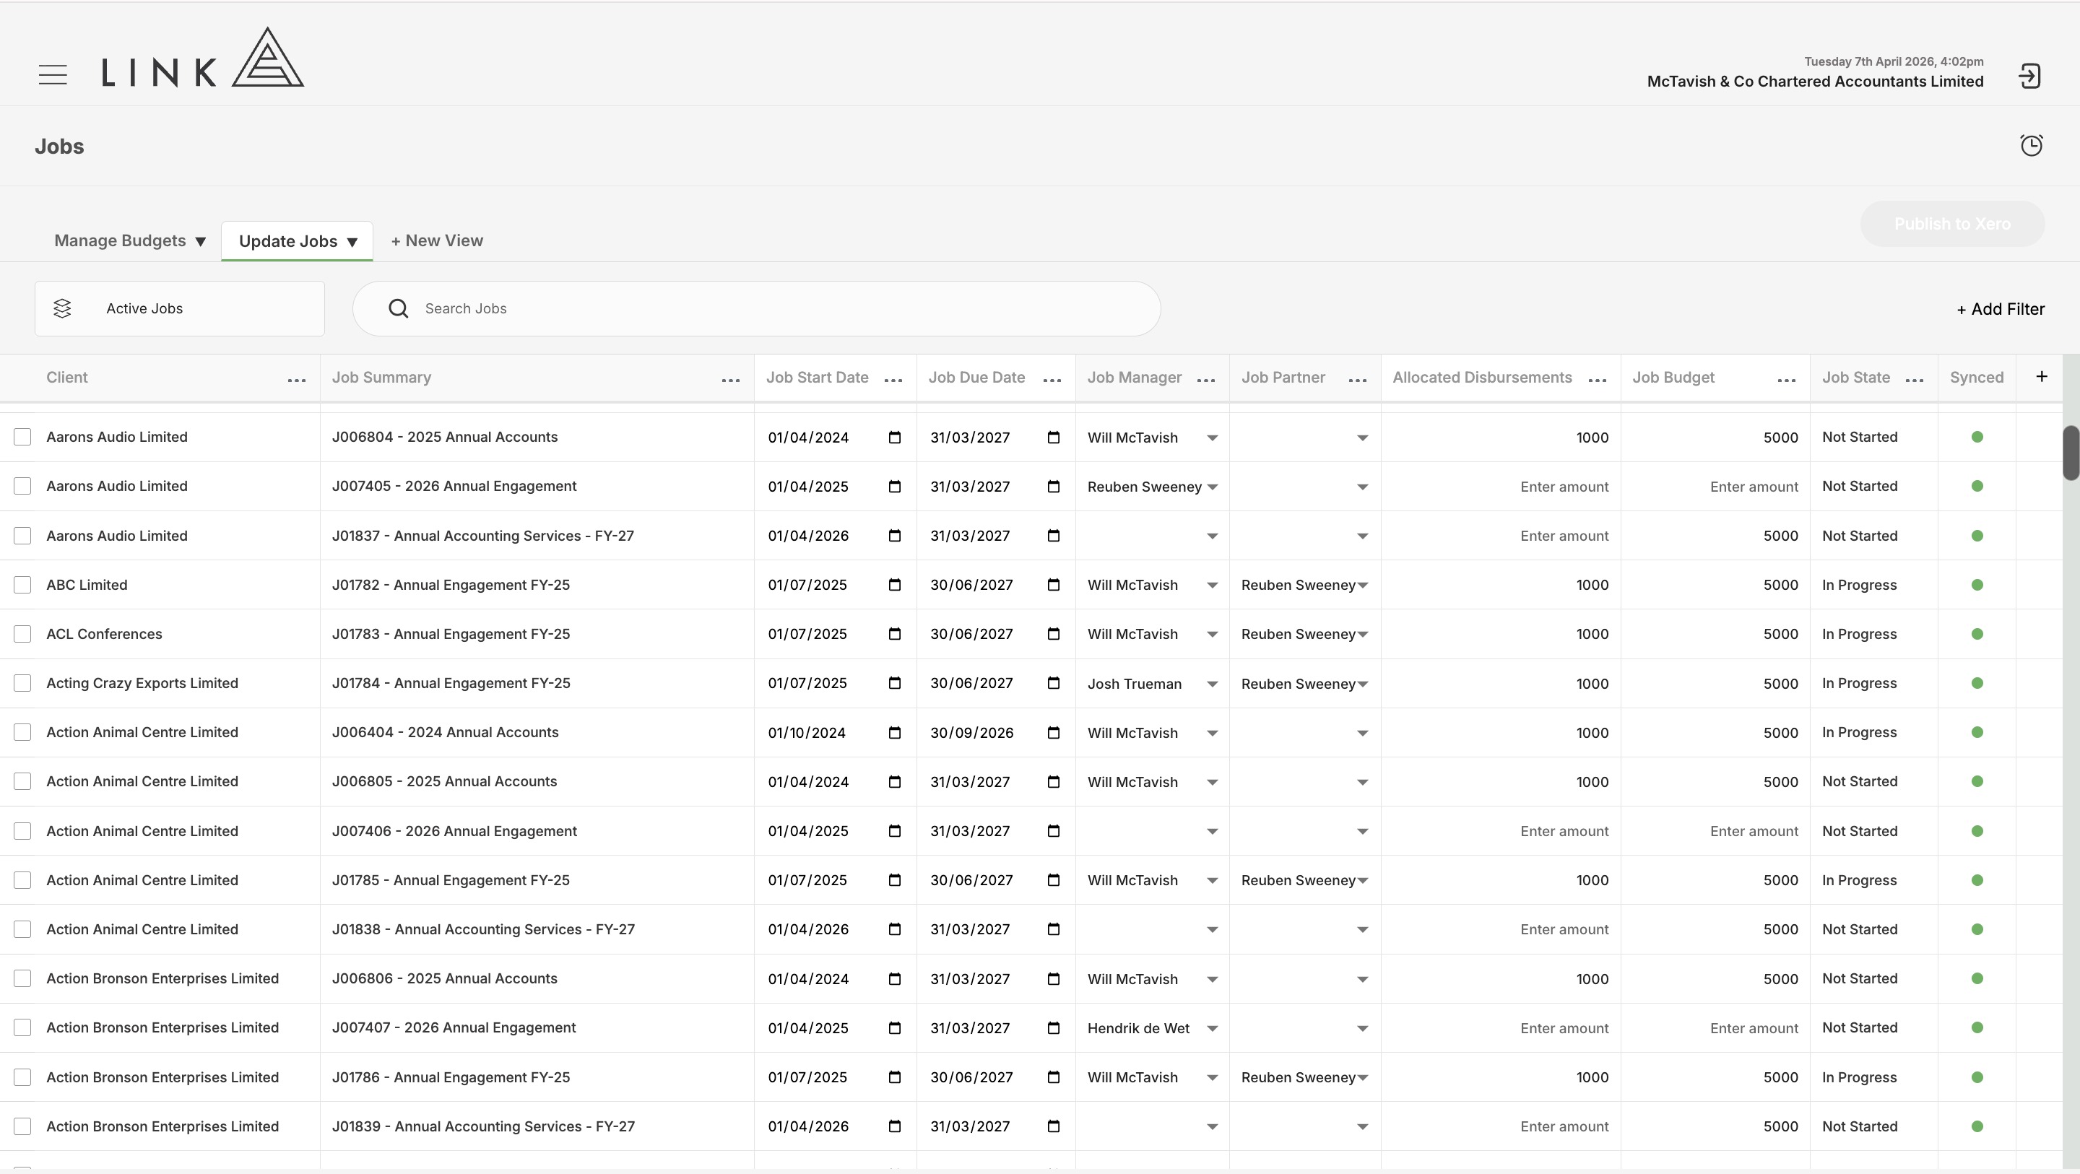Sort by Job State column header

(1855, 377)
